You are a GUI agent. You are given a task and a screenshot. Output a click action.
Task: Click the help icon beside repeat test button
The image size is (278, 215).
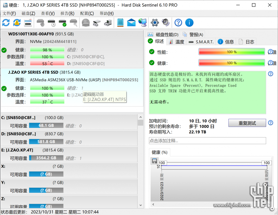pos(271,123)
